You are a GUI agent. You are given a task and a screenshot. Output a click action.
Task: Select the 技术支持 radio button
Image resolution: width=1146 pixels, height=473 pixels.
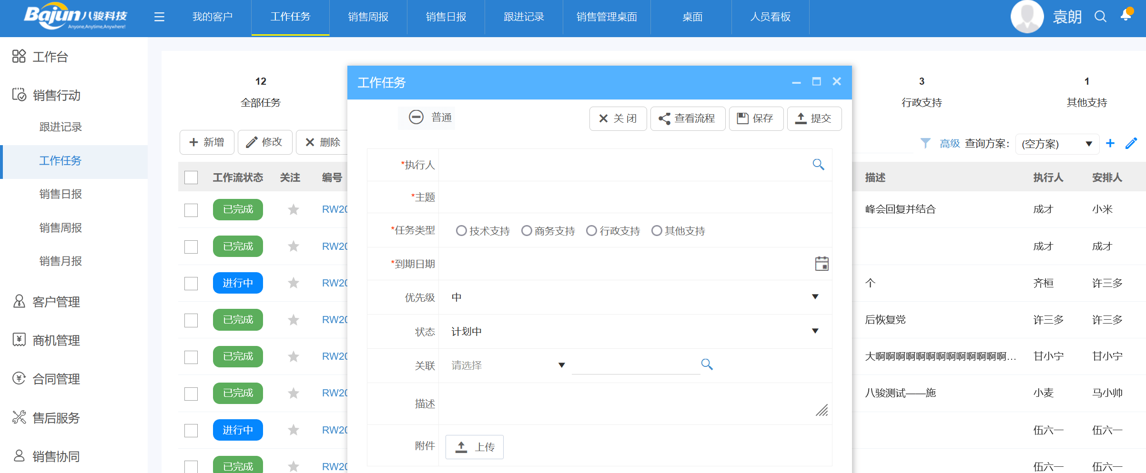(x=461, y=231)
